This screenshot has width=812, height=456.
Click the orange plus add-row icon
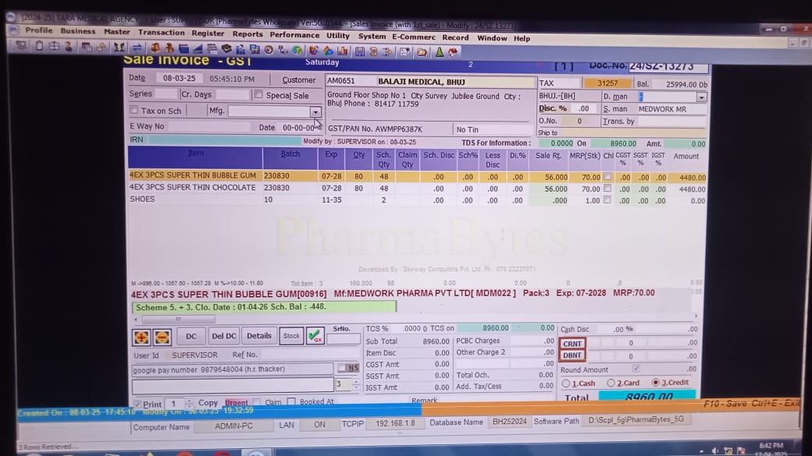(141, 337)
